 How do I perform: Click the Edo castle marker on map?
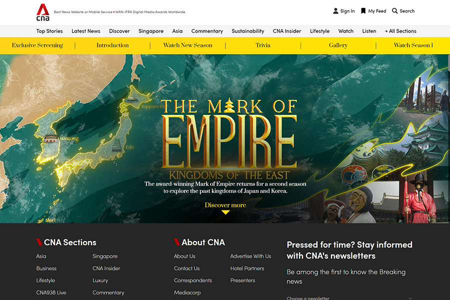[117, 145]
